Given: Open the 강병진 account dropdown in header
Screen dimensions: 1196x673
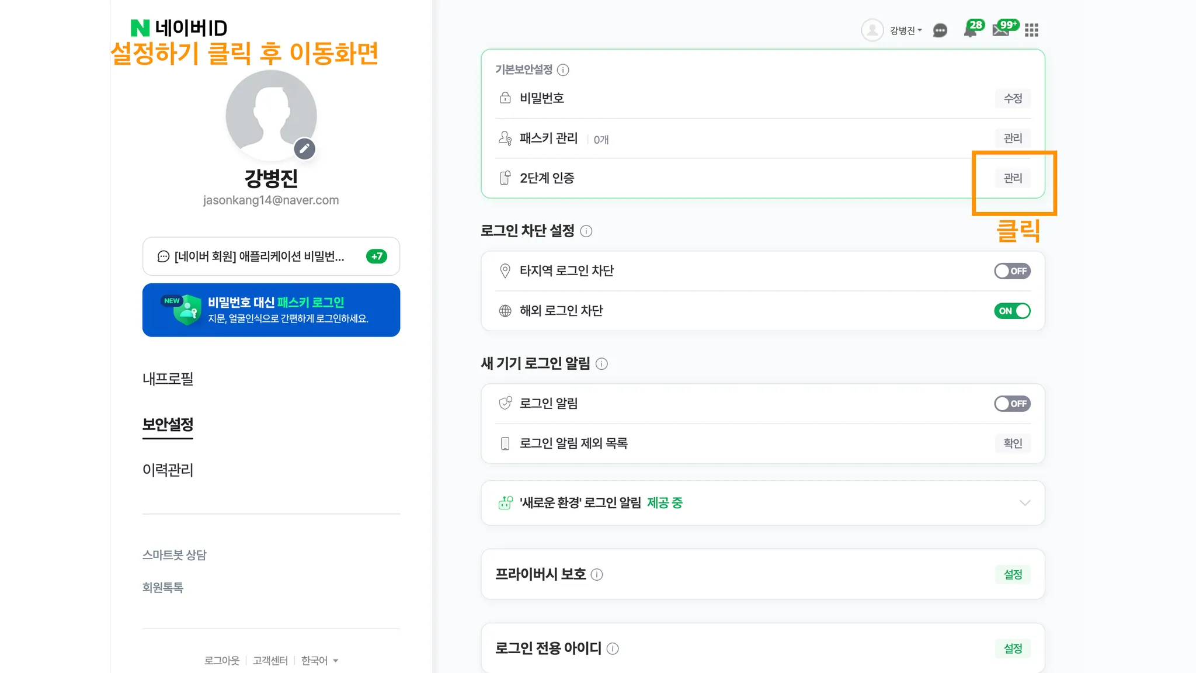Looking at the screenshot, I should (906, 30).
